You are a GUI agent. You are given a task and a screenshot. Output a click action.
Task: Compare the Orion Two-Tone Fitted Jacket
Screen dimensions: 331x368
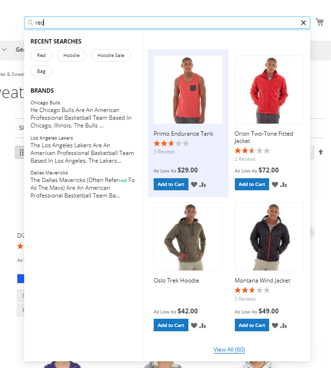284,184
